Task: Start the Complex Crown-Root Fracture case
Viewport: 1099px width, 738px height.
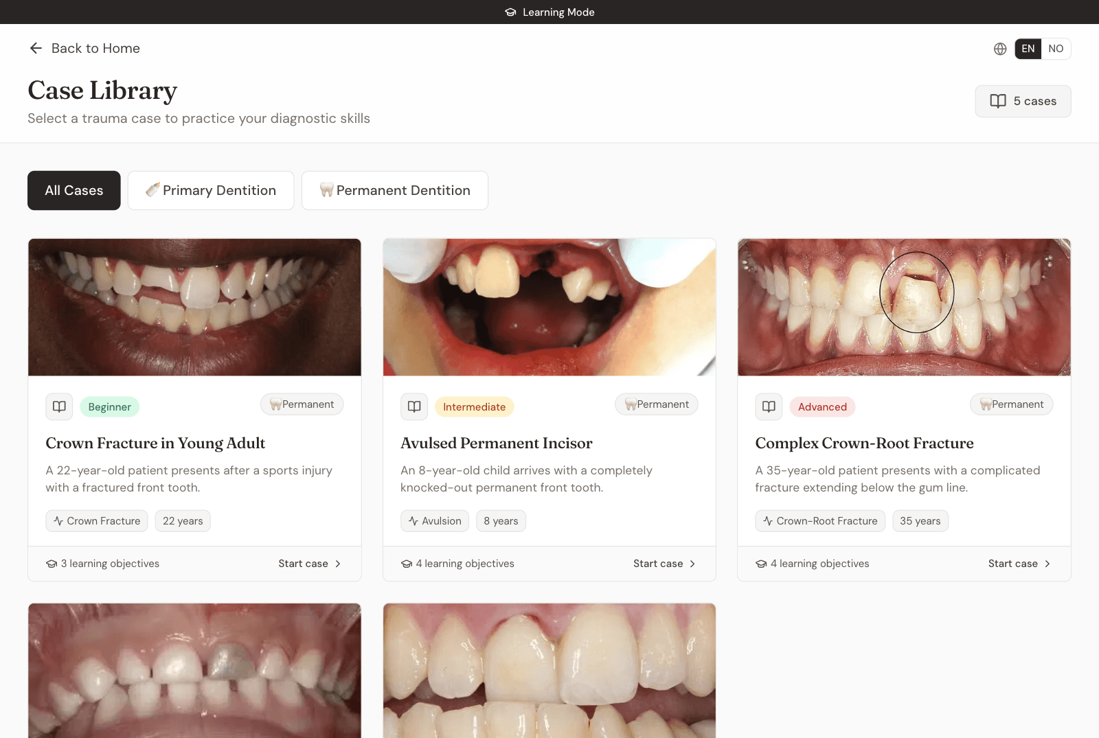Action: pos(1019,564)
